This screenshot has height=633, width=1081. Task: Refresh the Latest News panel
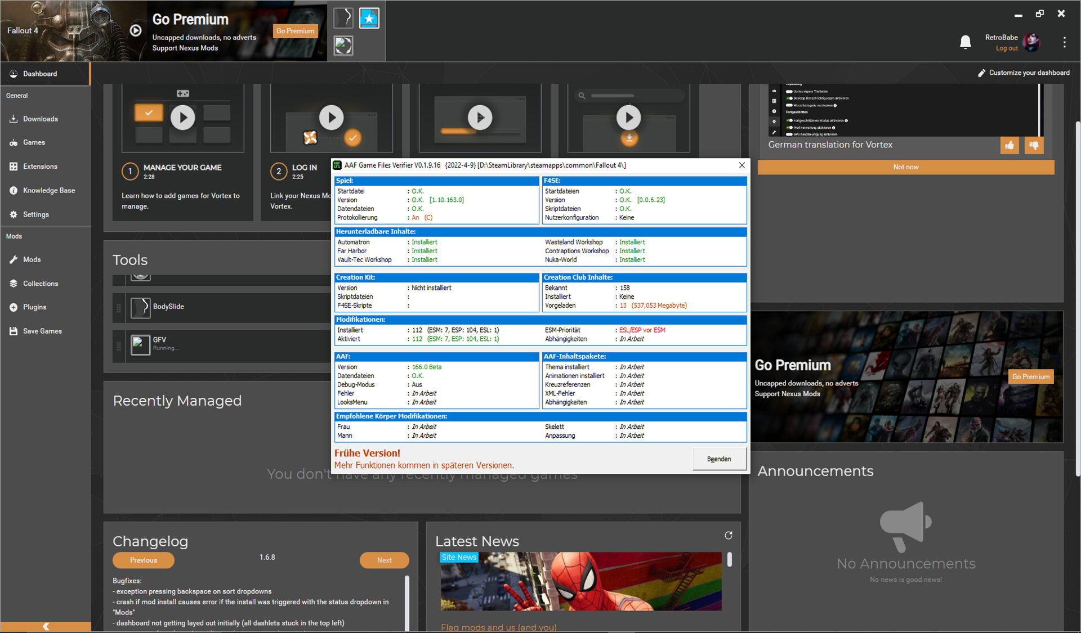pos(729,535)
